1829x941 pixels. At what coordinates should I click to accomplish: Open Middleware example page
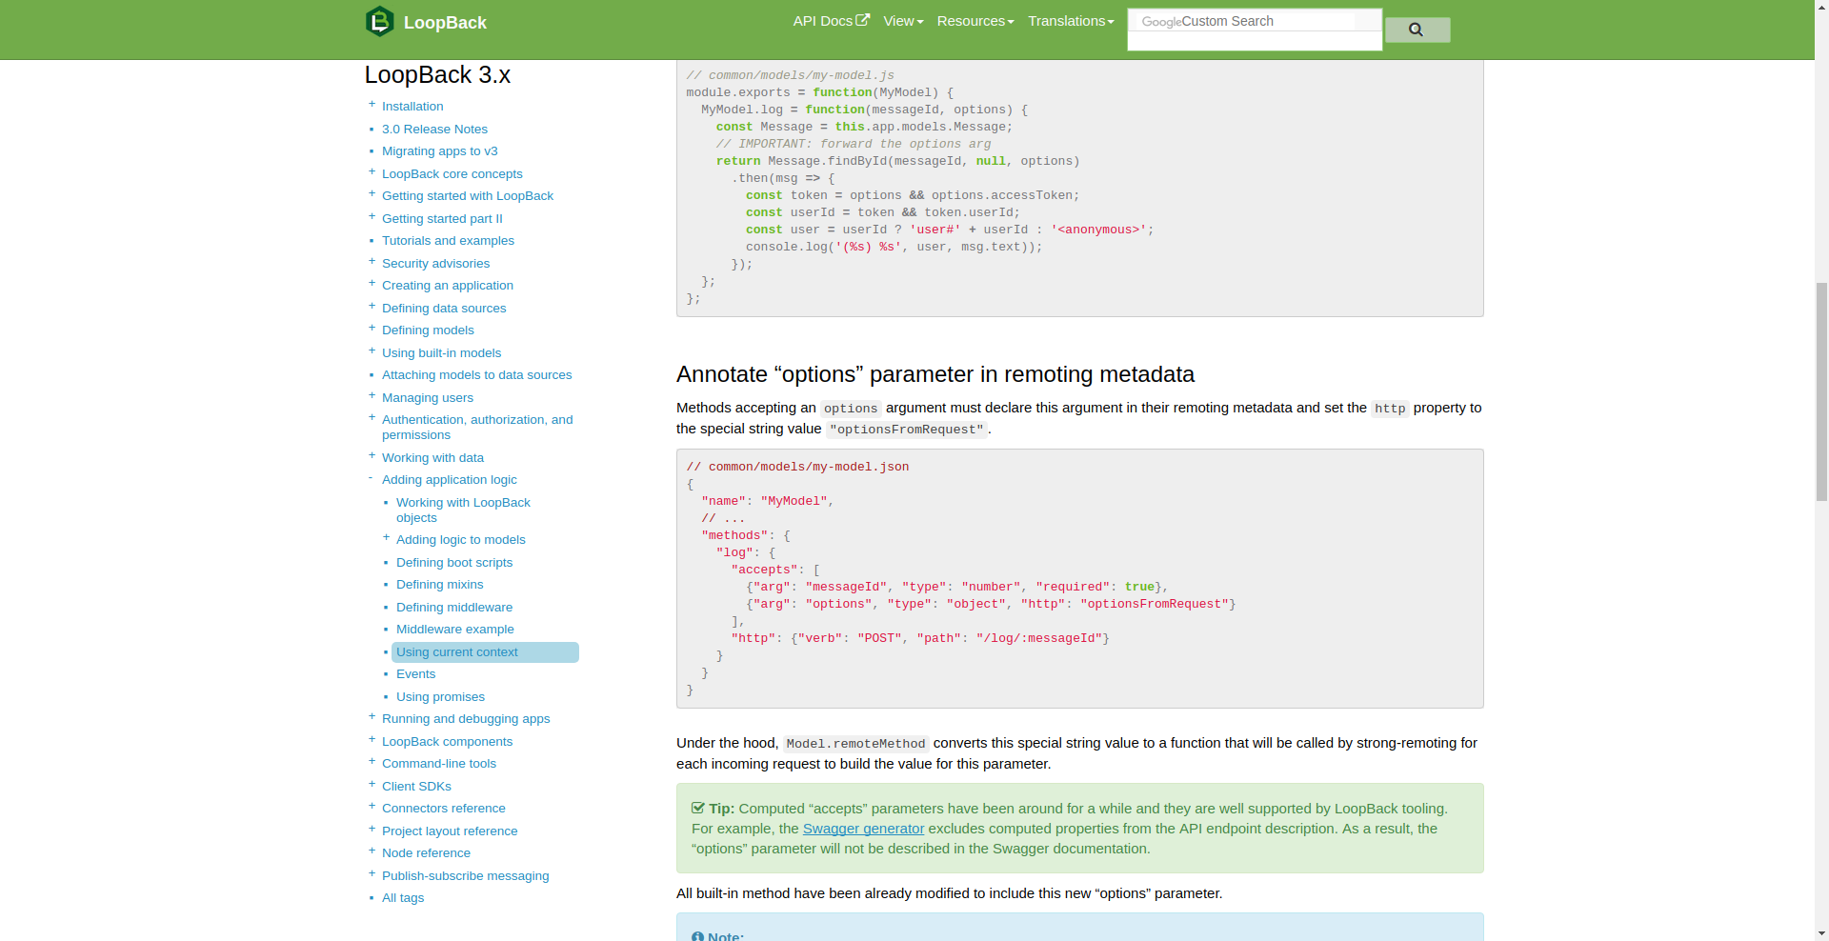click(454, 629)
